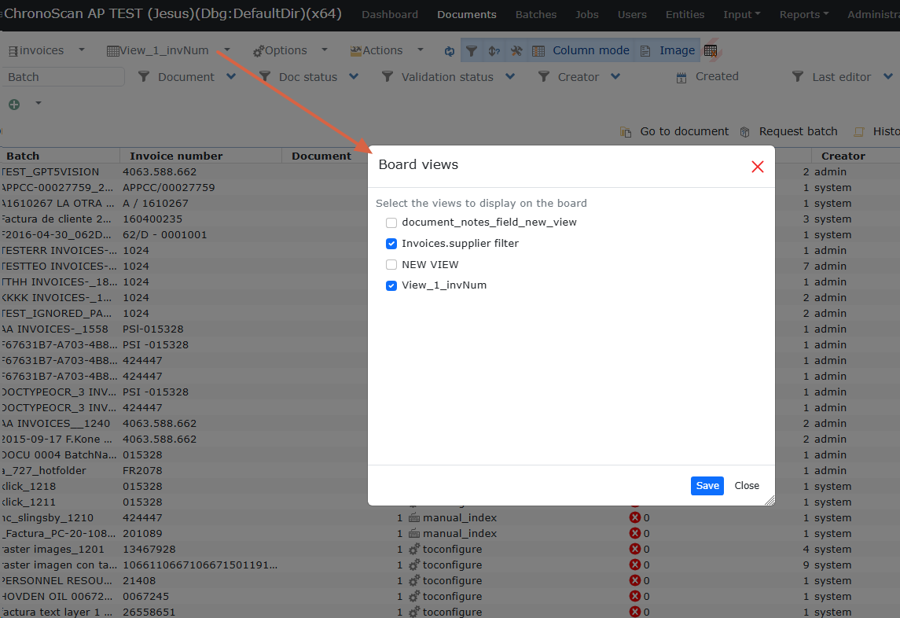Check the document_notes_field_new_view checkbox

tap(391, 223)
